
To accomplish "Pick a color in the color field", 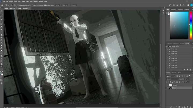I will point(179,26).
